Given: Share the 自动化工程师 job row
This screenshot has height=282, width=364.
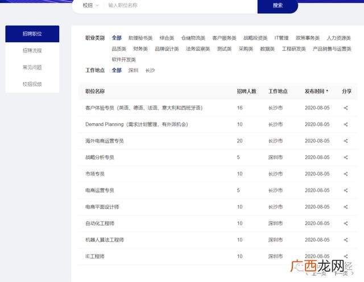Looking at the screenshot, I should [x=346, y=223].
